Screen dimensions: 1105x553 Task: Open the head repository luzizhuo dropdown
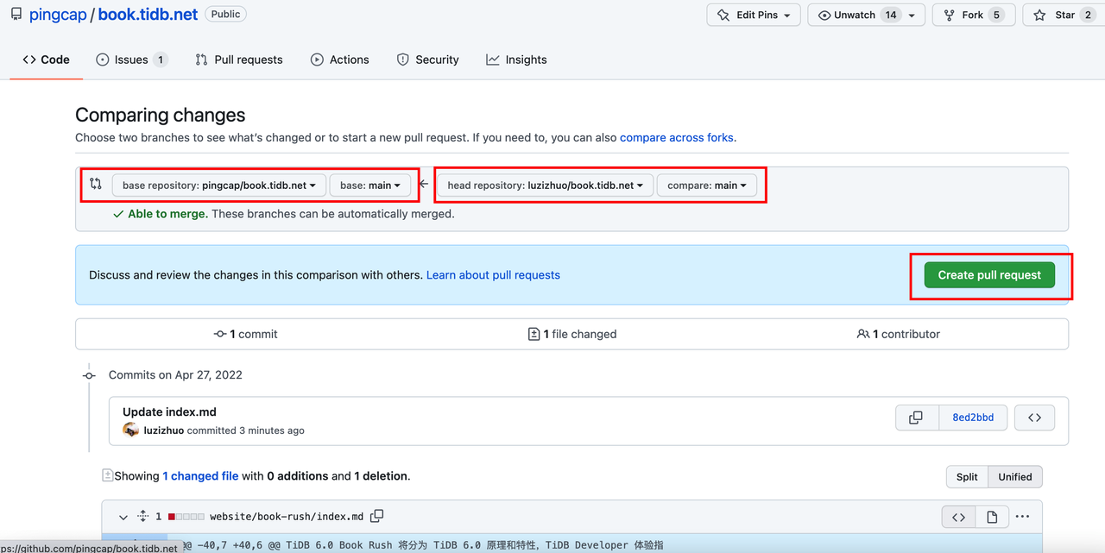(545, 185)
